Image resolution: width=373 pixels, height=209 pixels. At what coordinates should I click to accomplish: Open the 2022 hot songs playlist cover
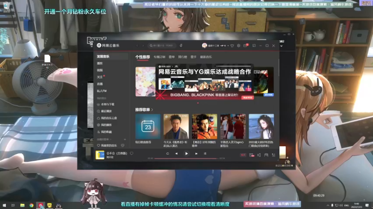(x=261, y=126)
